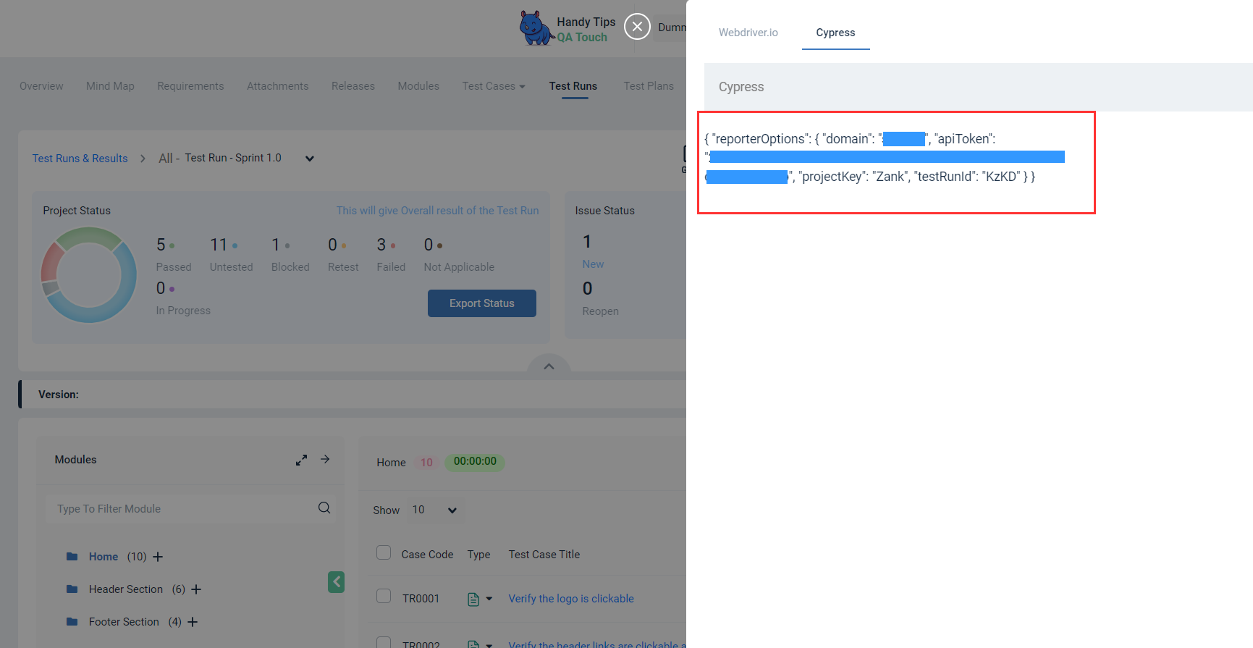The image size is (1253, 648).
Task: Click the Project Status donut chart
Action: point(88,275)
